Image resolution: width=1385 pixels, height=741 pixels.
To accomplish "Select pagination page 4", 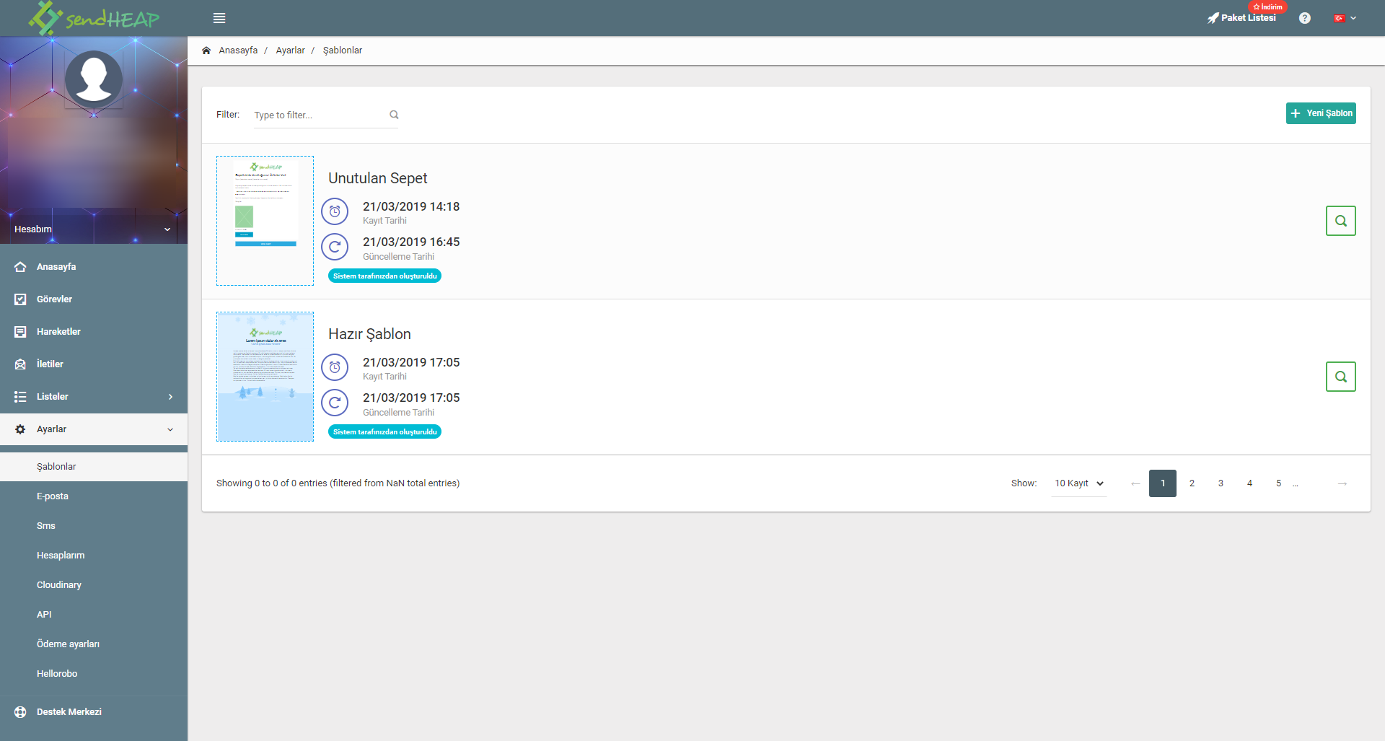I will [x=1249, y=483].
